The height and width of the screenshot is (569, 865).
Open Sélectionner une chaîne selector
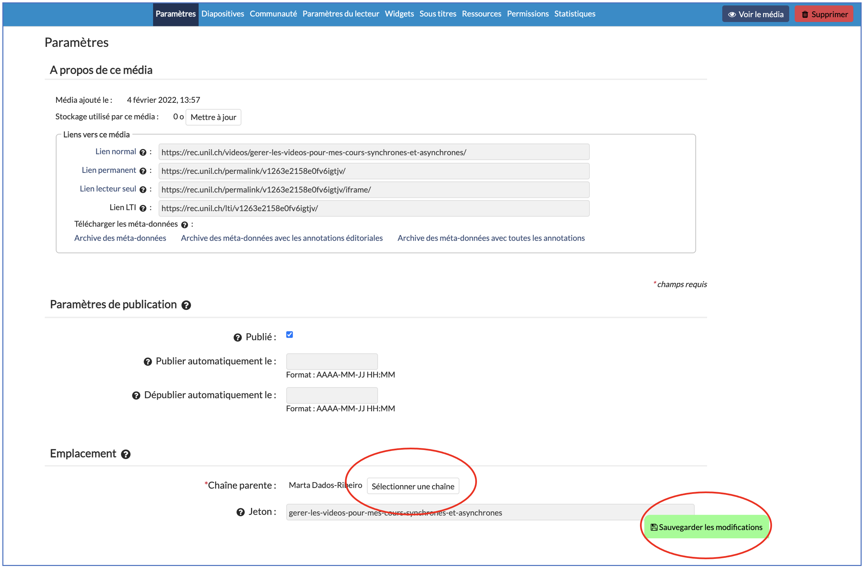[x=413, y=486]
